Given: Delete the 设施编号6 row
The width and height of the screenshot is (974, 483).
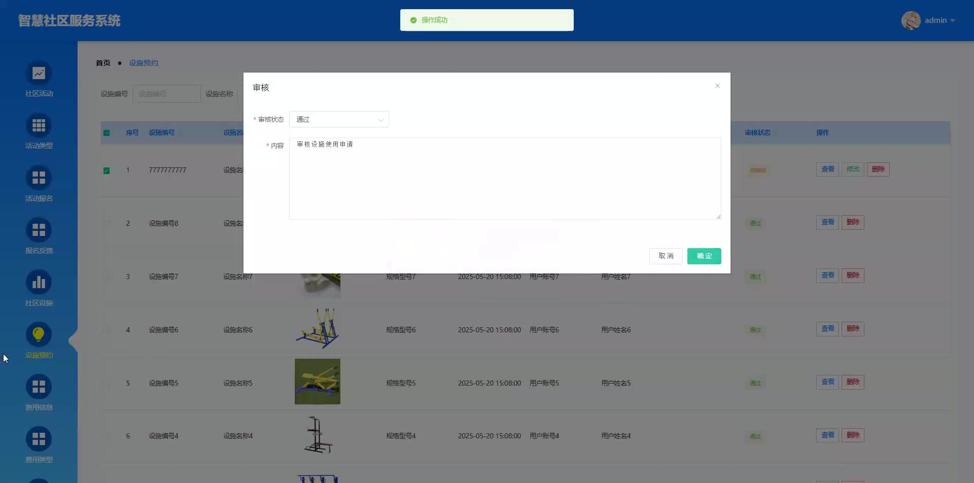Looking at the screenshot, I should (853, 329).
